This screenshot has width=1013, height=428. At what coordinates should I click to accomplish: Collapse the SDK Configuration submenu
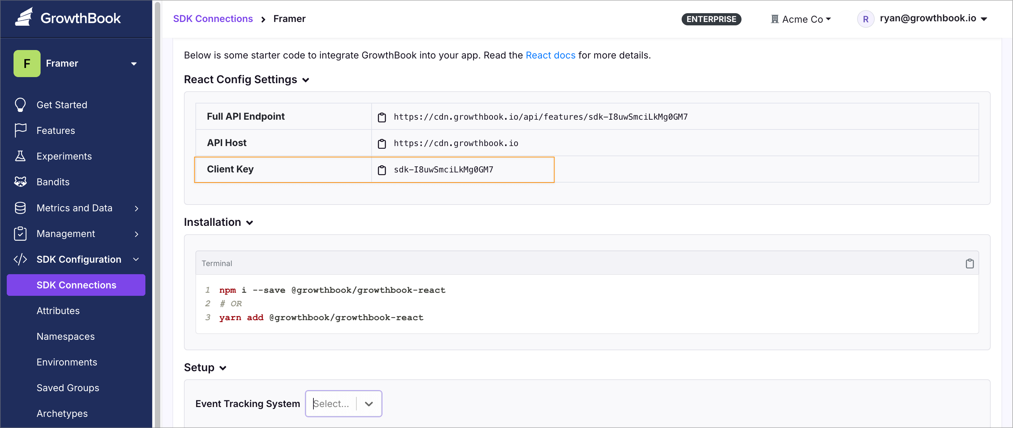point(136,259)
